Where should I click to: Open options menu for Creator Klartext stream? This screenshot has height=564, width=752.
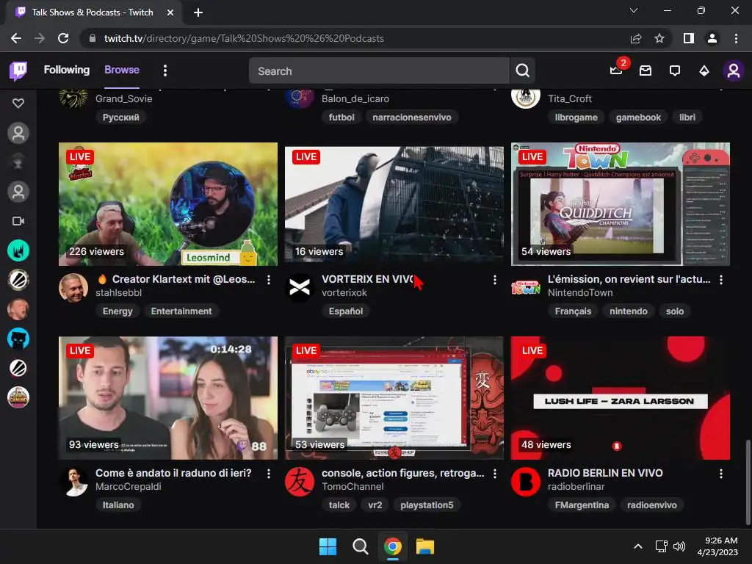click(269, 280)
